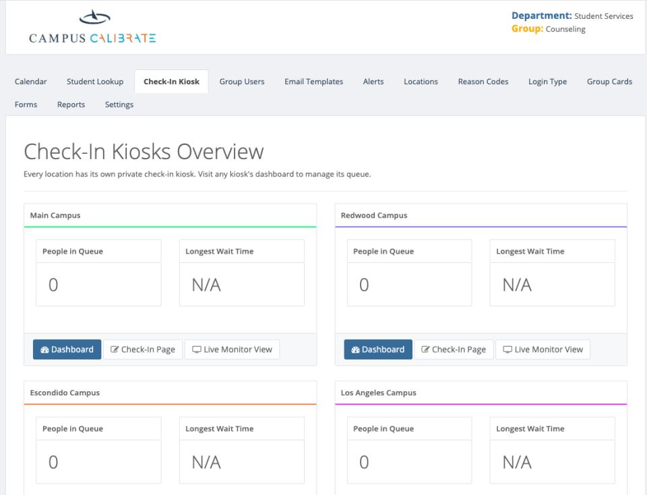Open Main Campus Check-In Page
The height and width of the screenshot is (495, 647).
(143, 349)
